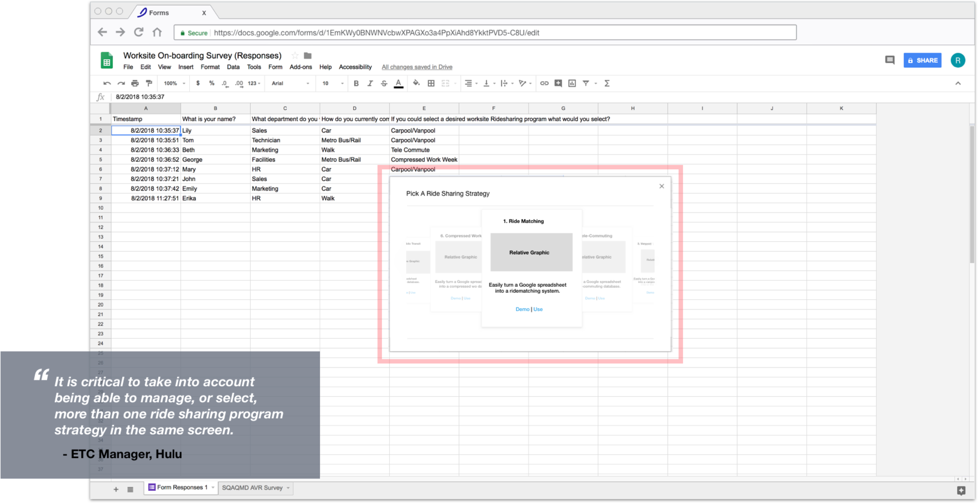Select the paint format tool
Image resolution: width=978 pixels, height=503 pixels.
(x=149, y=83)
